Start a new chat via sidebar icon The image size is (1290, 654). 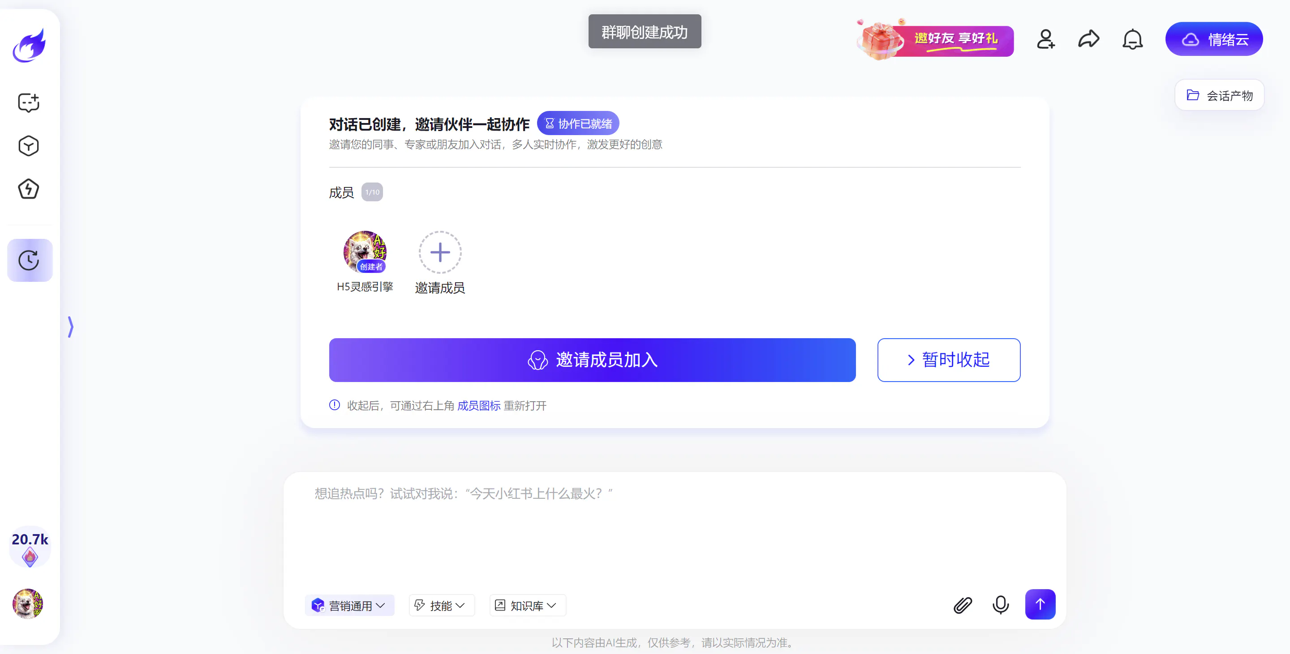coord(29,102)
